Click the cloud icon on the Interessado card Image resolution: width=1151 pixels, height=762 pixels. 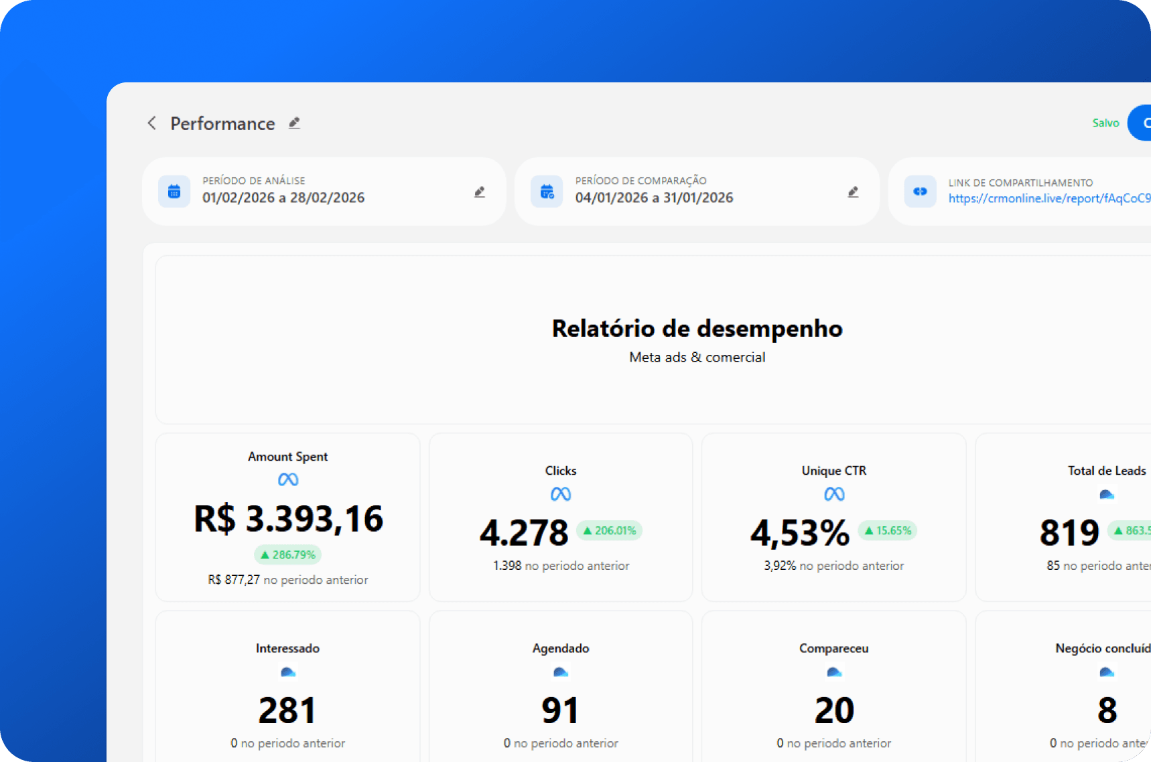click(x=287, y=672)
